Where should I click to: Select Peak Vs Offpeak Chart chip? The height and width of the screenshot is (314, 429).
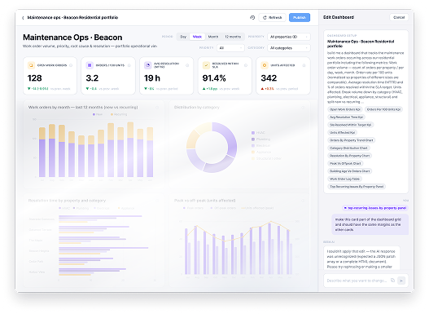tap(345, 163)
